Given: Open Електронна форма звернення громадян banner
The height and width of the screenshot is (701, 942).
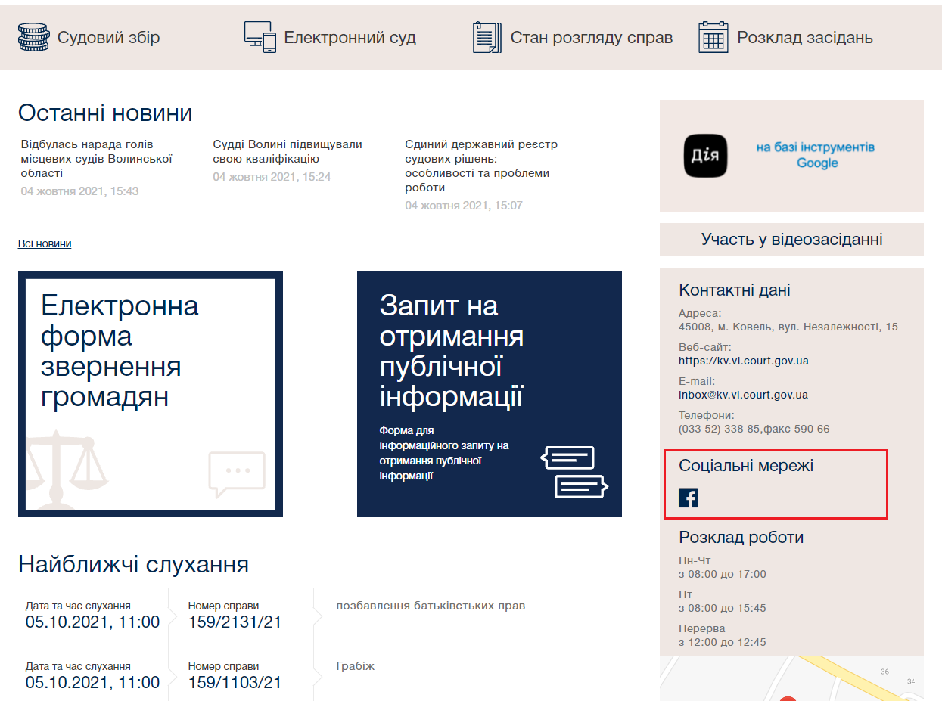Looking at the screenshot, I should tap(151, 394).
